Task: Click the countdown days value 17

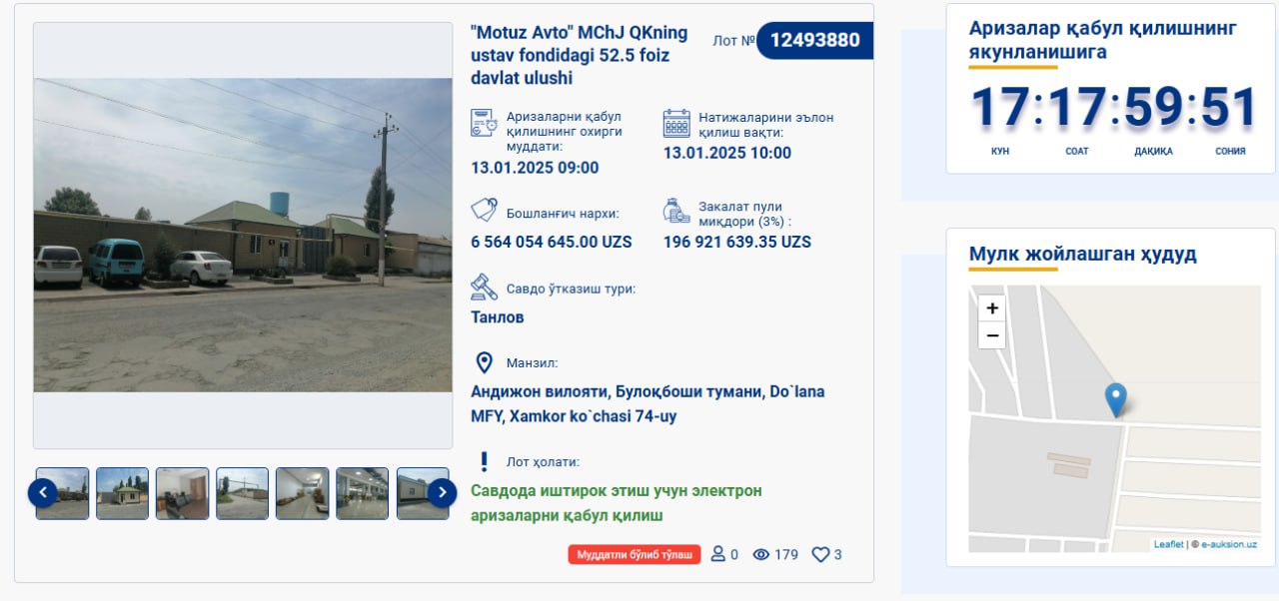Action: coord(1002,108)
